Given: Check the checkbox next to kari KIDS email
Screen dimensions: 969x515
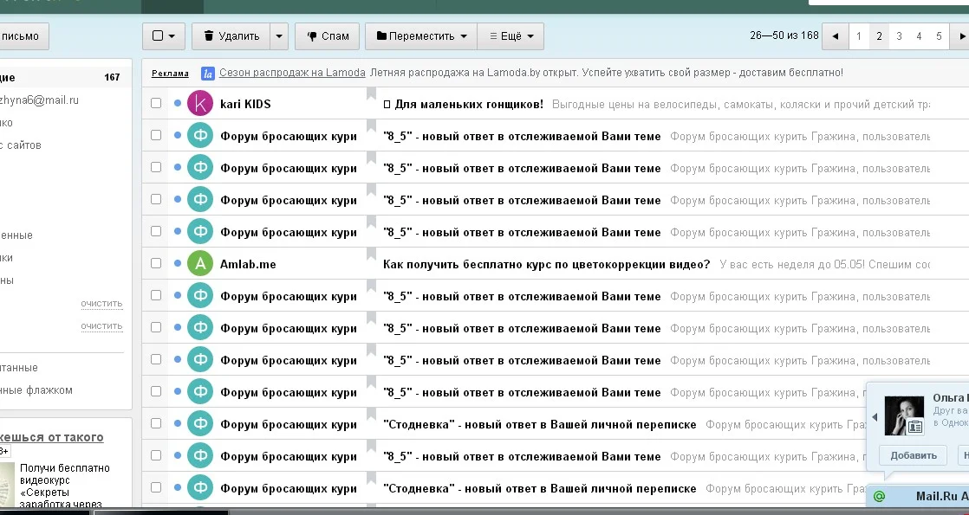Looking at the screenshot, I should (156, 103).
